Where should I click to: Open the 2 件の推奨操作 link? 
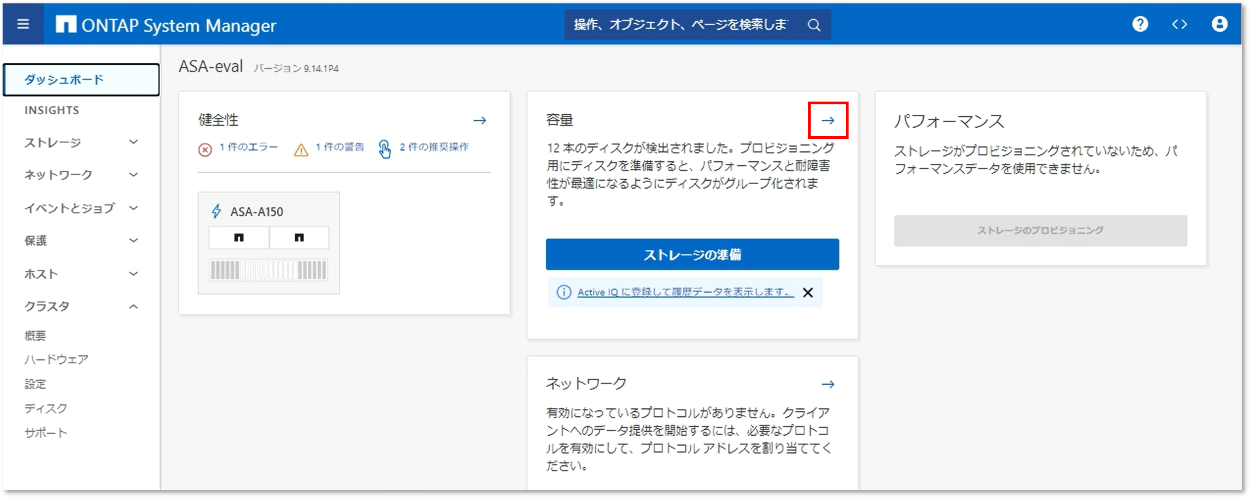tap(434, 147)
